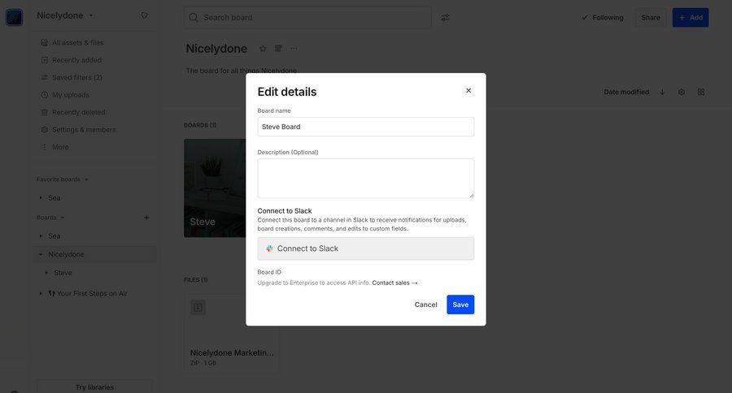The height and width of the screenshot is (393, 732).
Task: Collapse the Favorite boards section
Action: [x=86, y=179]
